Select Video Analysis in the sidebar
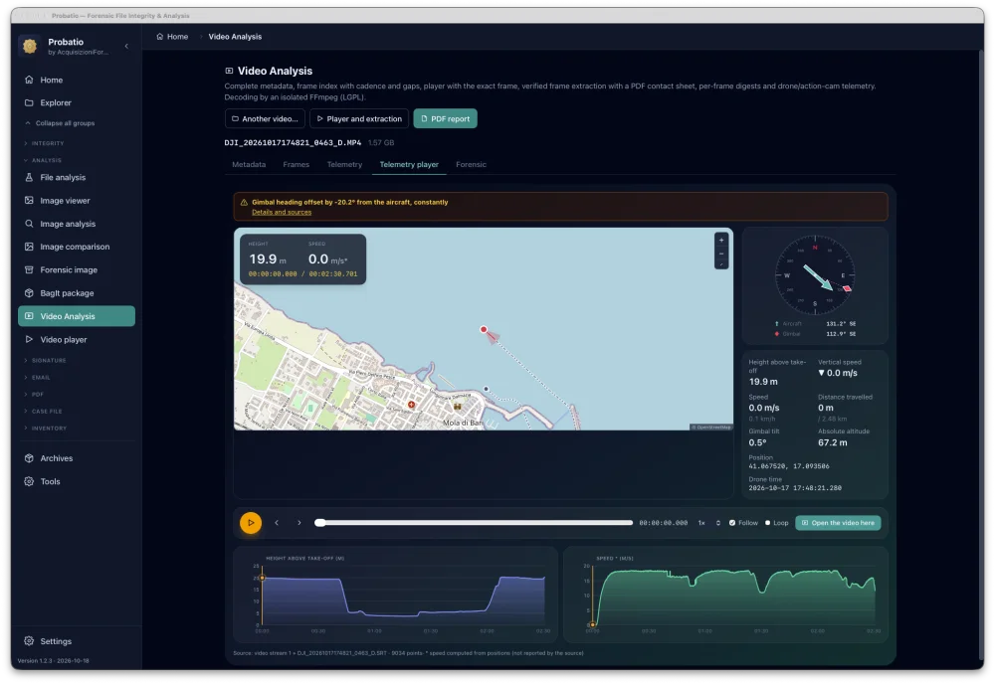The image size is (995, 684). click(77, 316)
